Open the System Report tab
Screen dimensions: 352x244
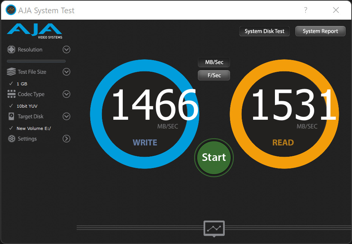click(x=320, y=31)
